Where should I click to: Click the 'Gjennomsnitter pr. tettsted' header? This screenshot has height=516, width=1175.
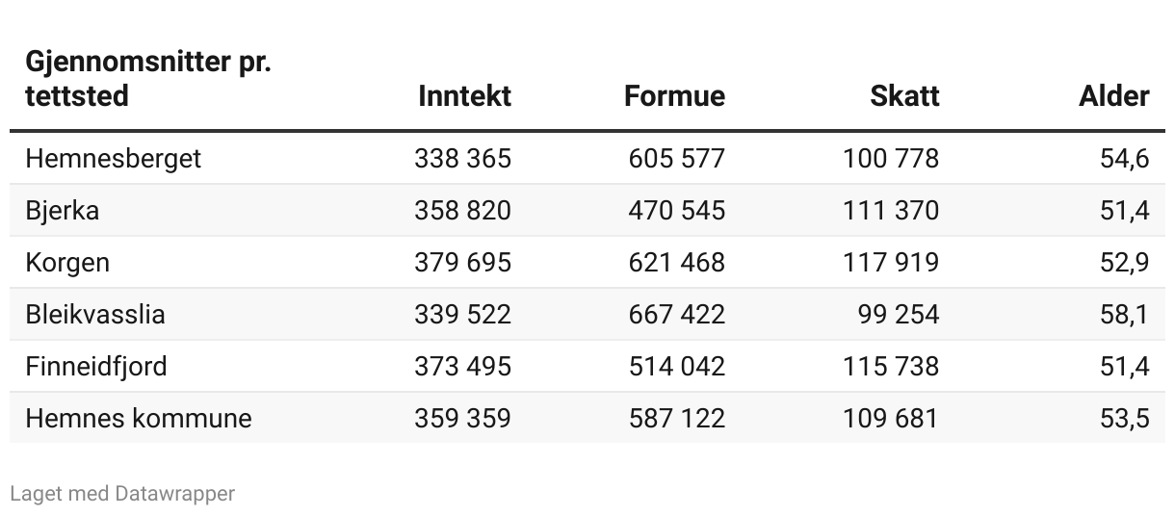coord(148,80)
